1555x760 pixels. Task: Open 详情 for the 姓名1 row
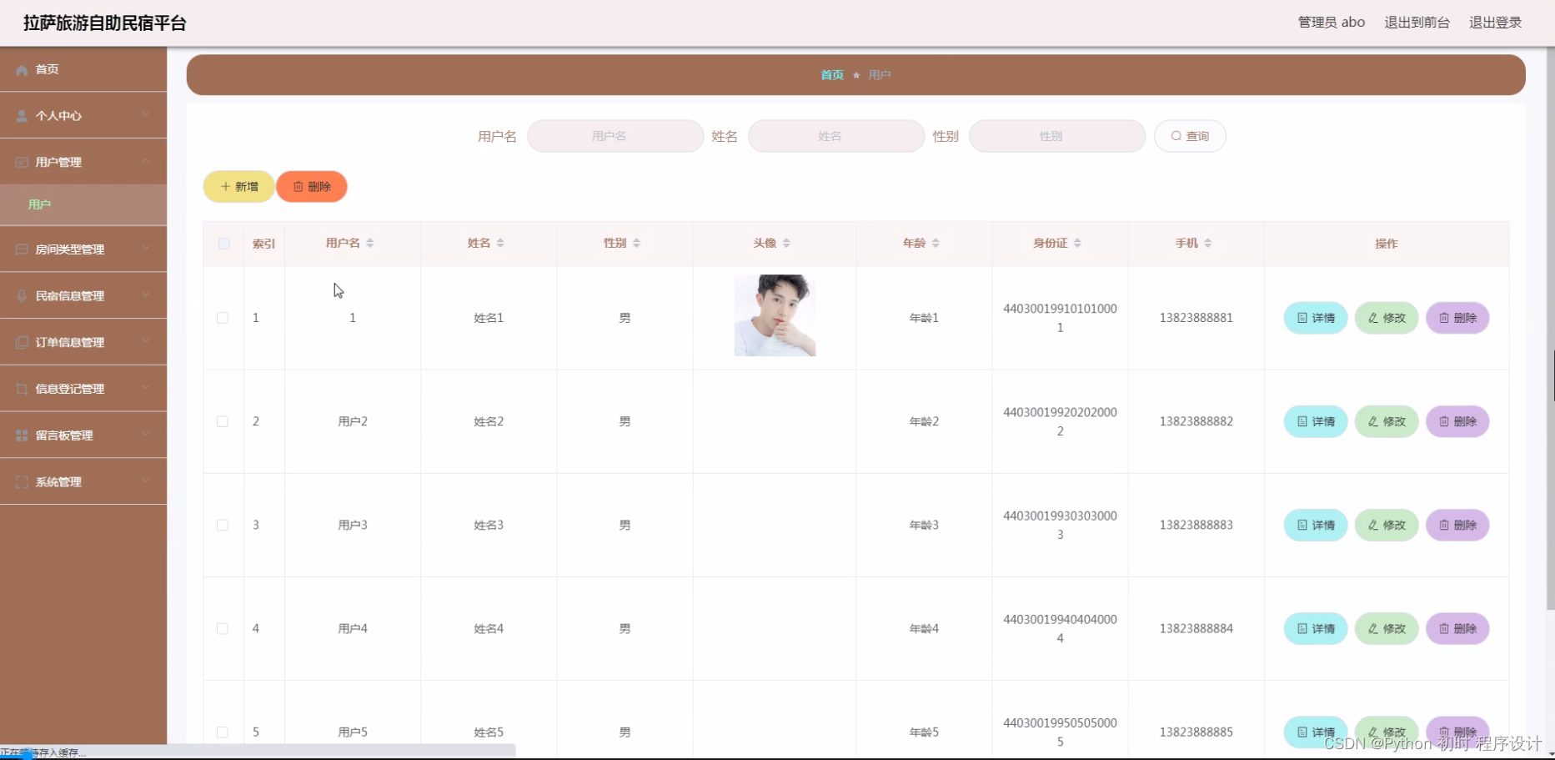pos(1316,318)
